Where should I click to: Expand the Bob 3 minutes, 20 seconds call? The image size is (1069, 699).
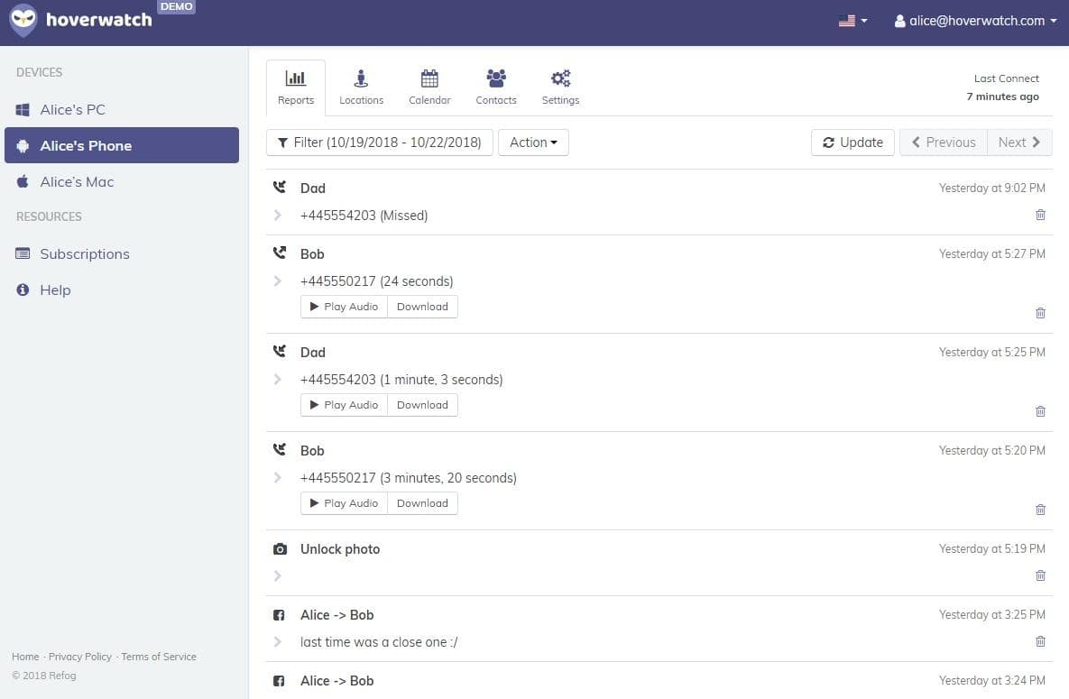[278, 477]
